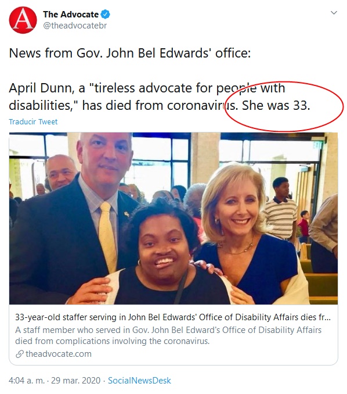Expand the tweet options chevron
The width and height of the screenshot is (347, 394).
pos(334,13)
